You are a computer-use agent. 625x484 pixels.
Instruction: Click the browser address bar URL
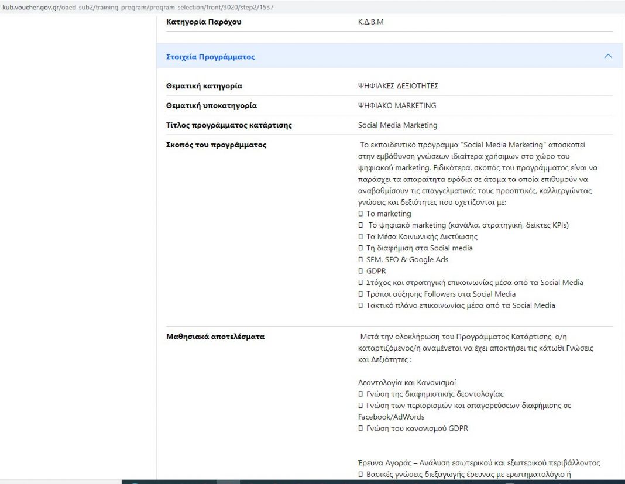tap(138, 8)
